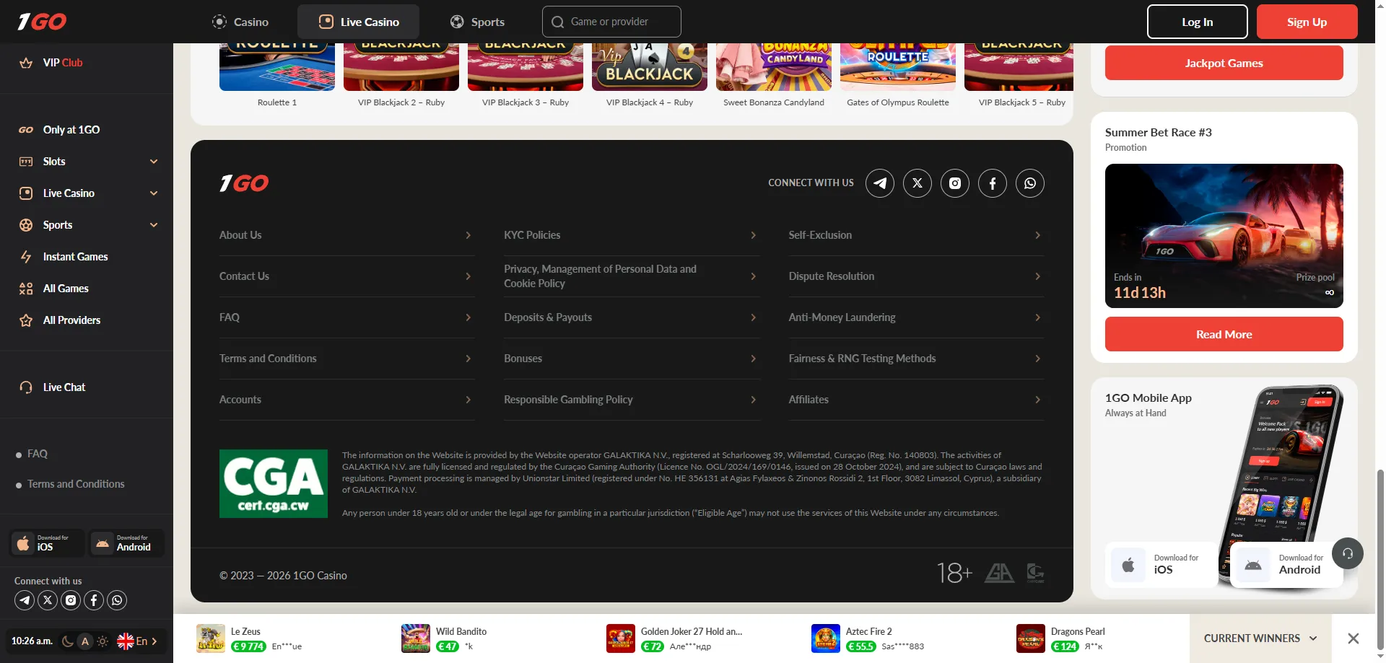Open the floating headset support button
Screen dimensions: 1386x663
[1348, 553]
